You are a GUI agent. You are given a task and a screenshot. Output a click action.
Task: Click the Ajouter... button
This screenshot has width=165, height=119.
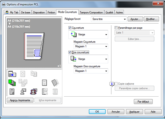(x=135, y=19)
